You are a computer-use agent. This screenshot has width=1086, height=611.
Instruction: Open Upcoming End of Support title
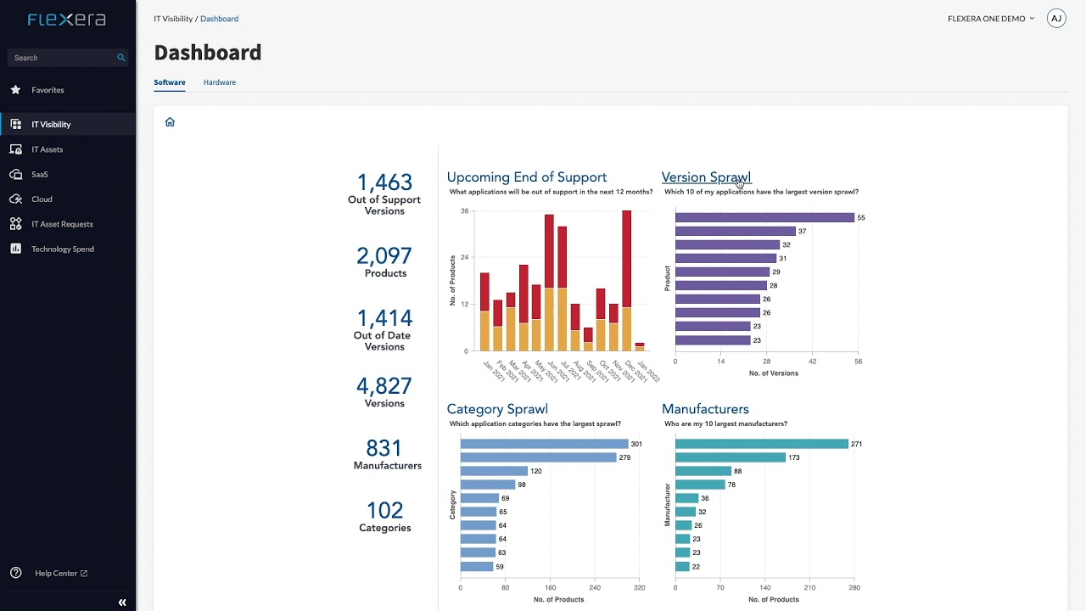coord(527,177)
